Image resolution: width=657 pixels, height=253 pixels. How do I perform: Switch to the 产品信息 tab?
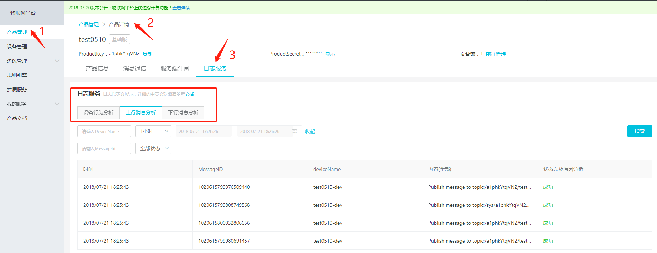(x=97, y=68)
